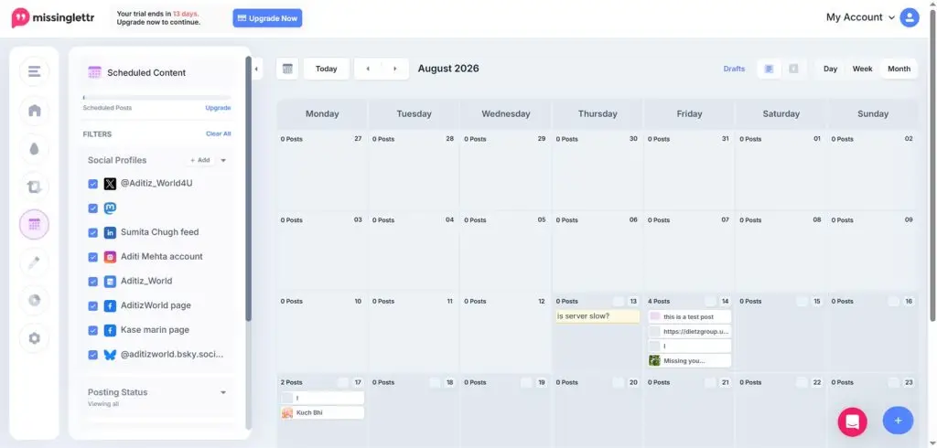Click the August 2026 heading

[x=448, y=69]
